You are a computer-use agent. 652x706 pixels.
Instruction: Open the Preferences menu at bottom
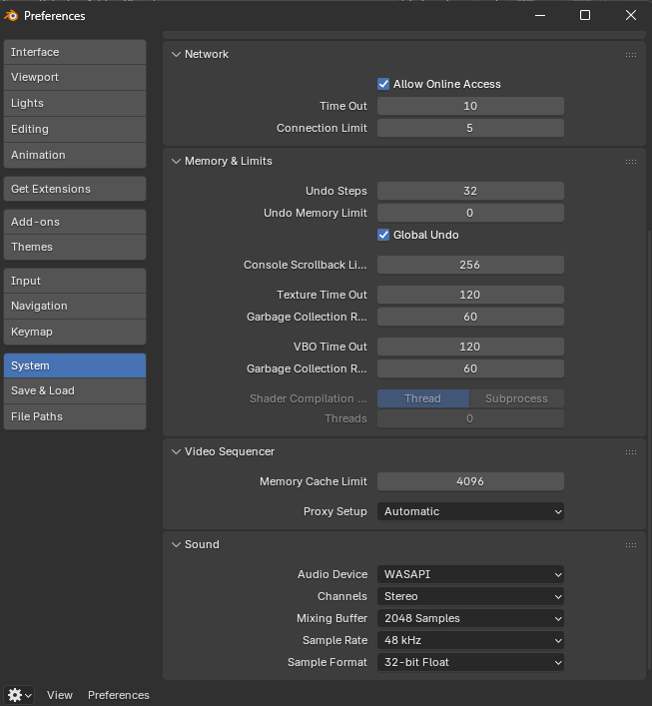click(x=119, y=695)
